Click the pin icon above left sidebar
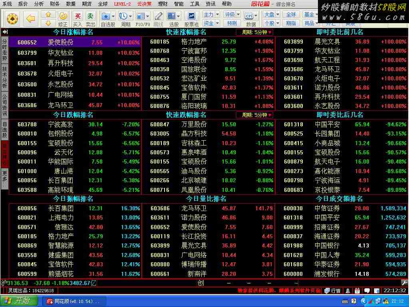 5,32
